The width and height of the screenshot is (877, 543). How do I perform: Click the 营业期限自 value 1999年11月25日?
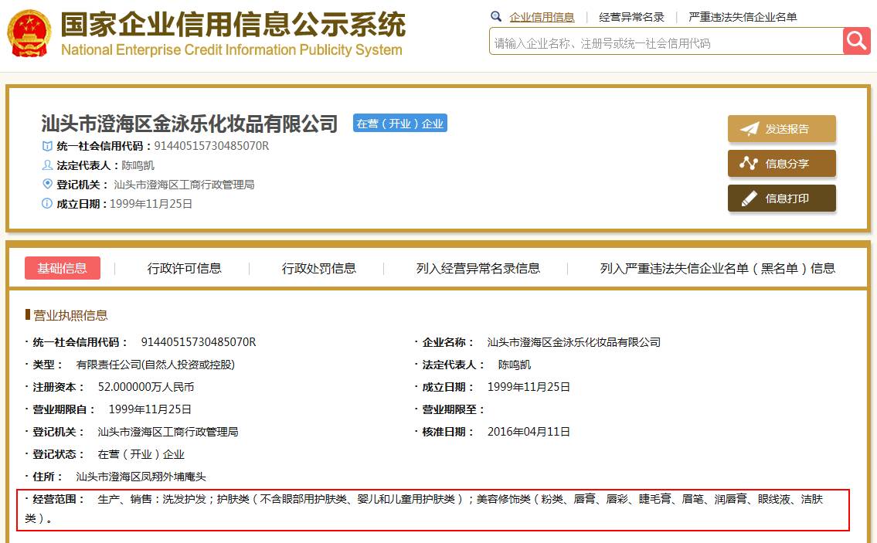(150, 409)
